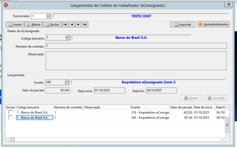Screen dimensions: 237x148
Task: Check Excluir box for event 218 row
Action: click(x=11, y=112)
